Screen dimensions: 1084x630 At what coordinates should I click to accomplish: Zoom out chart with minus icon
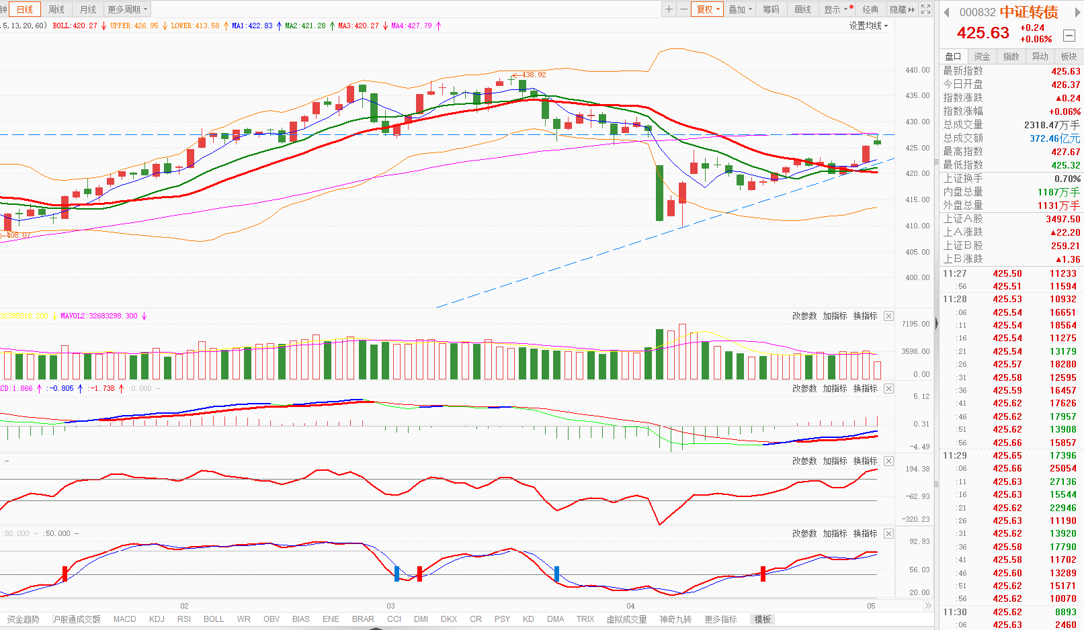(683, 9)
